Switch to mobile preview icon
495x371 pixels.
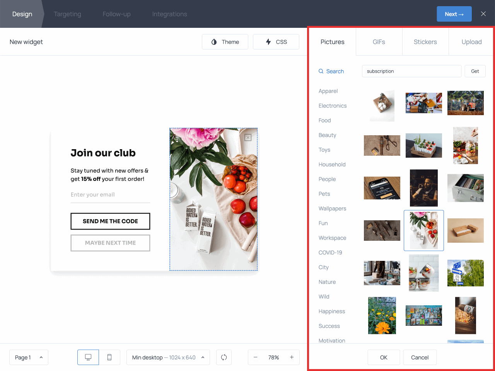coord(109,357)
